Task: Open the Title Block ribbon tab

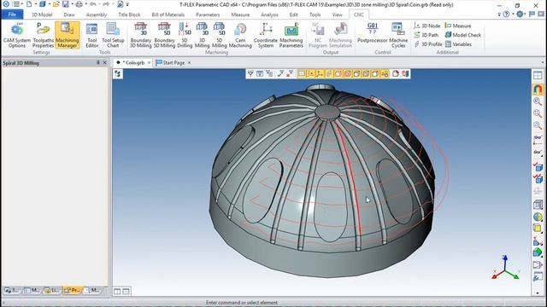Action: click(129, 14)
